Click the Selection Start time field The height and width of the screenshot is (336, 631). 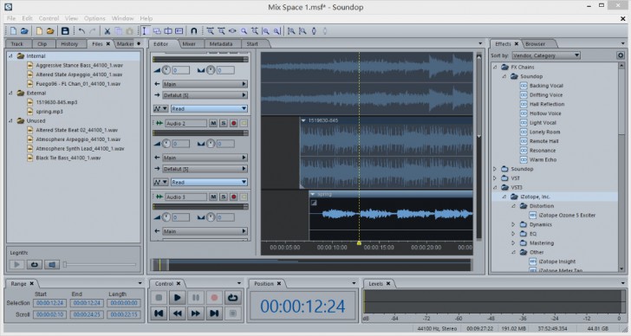click(x=49, y=302)
